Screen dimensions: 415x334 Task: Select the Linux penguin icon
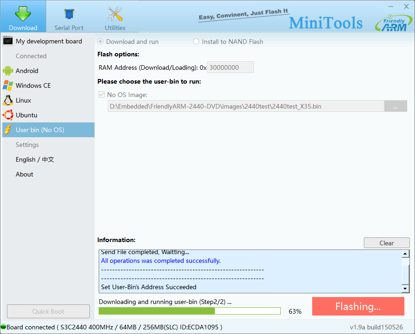8,100
